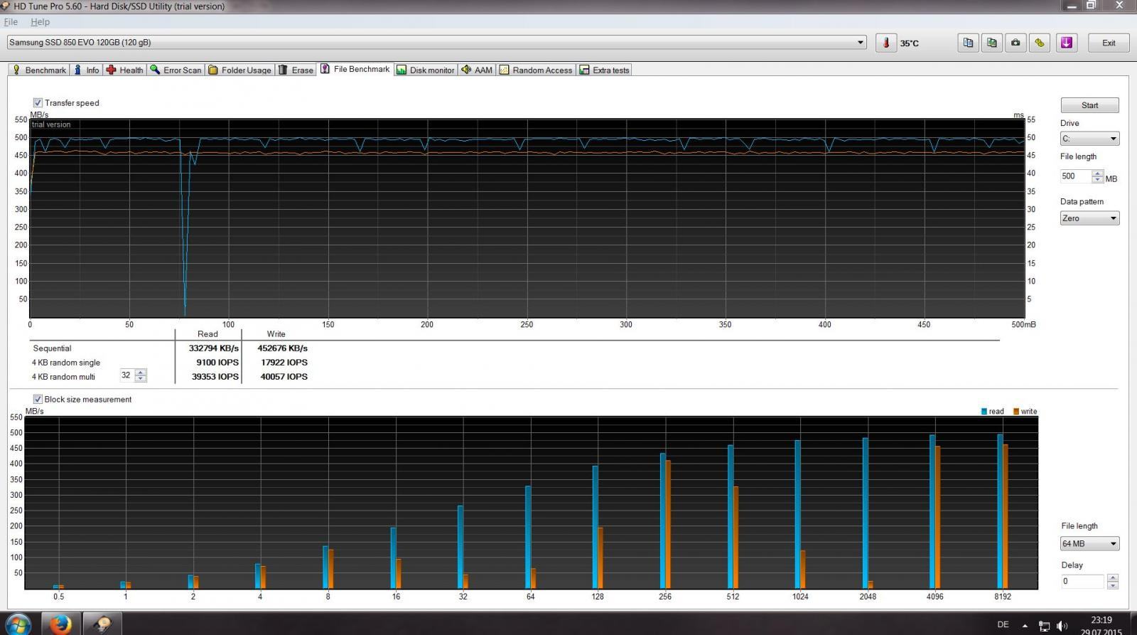Click the orange write legend swatch
The image size is (1137, 635).
[1016, 411]
